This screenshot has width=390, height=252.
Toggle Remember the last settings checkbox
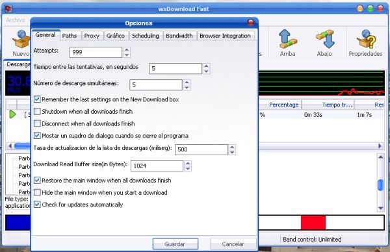(37, 99)
